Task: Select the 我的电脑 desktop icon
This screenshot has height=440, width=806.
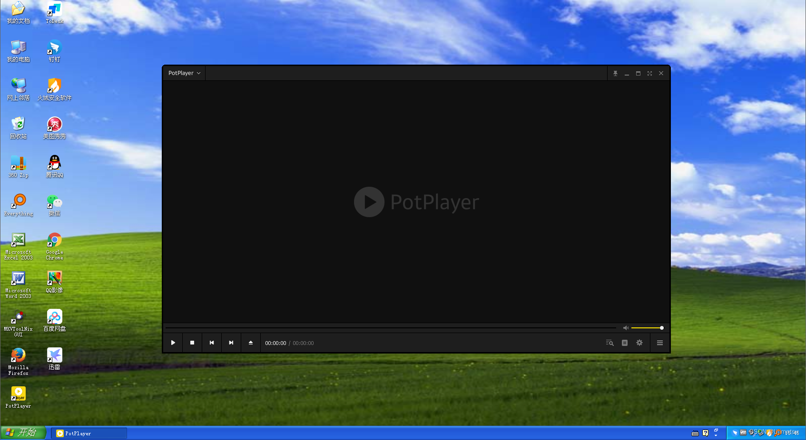Action: pyautogui.click(x=18, y=51)
